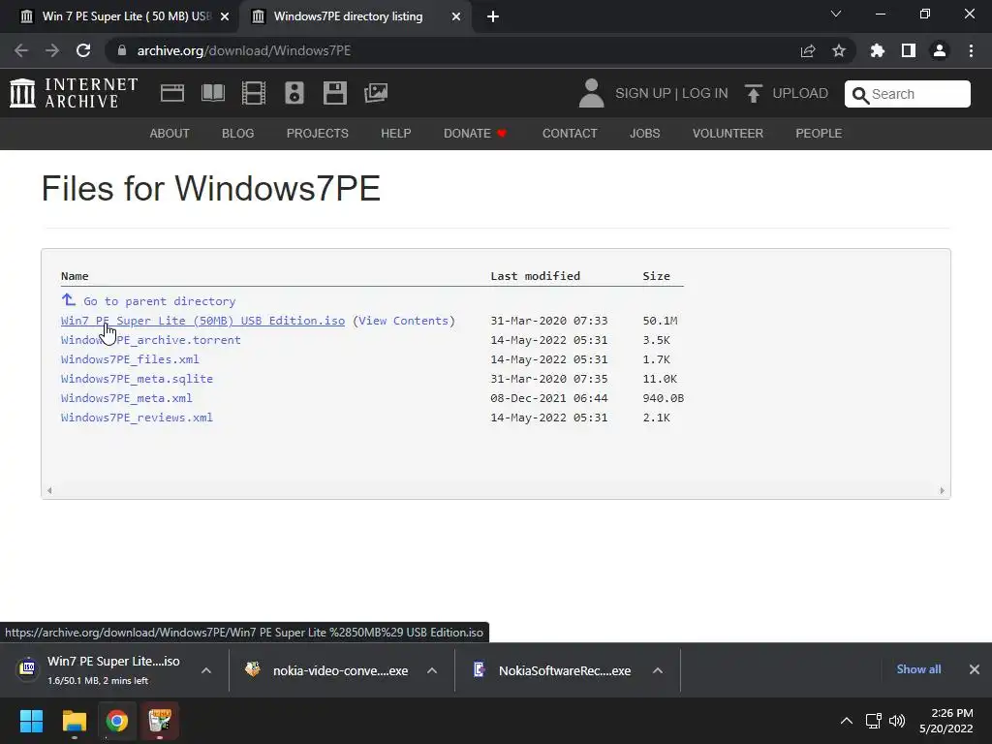
Task: Click LOG IN link
Action: (x=705, y=93)
